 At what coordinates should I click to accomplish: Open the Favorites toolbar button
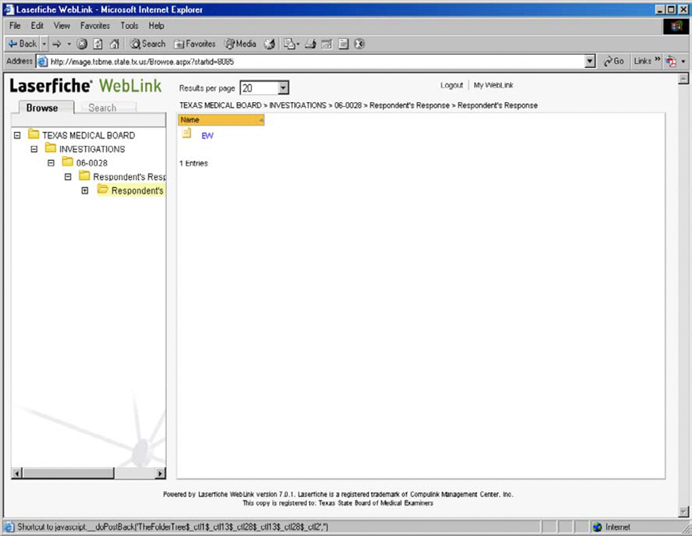coord(195,43)
